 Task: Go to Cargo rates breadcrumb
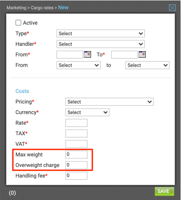(42, 8)
